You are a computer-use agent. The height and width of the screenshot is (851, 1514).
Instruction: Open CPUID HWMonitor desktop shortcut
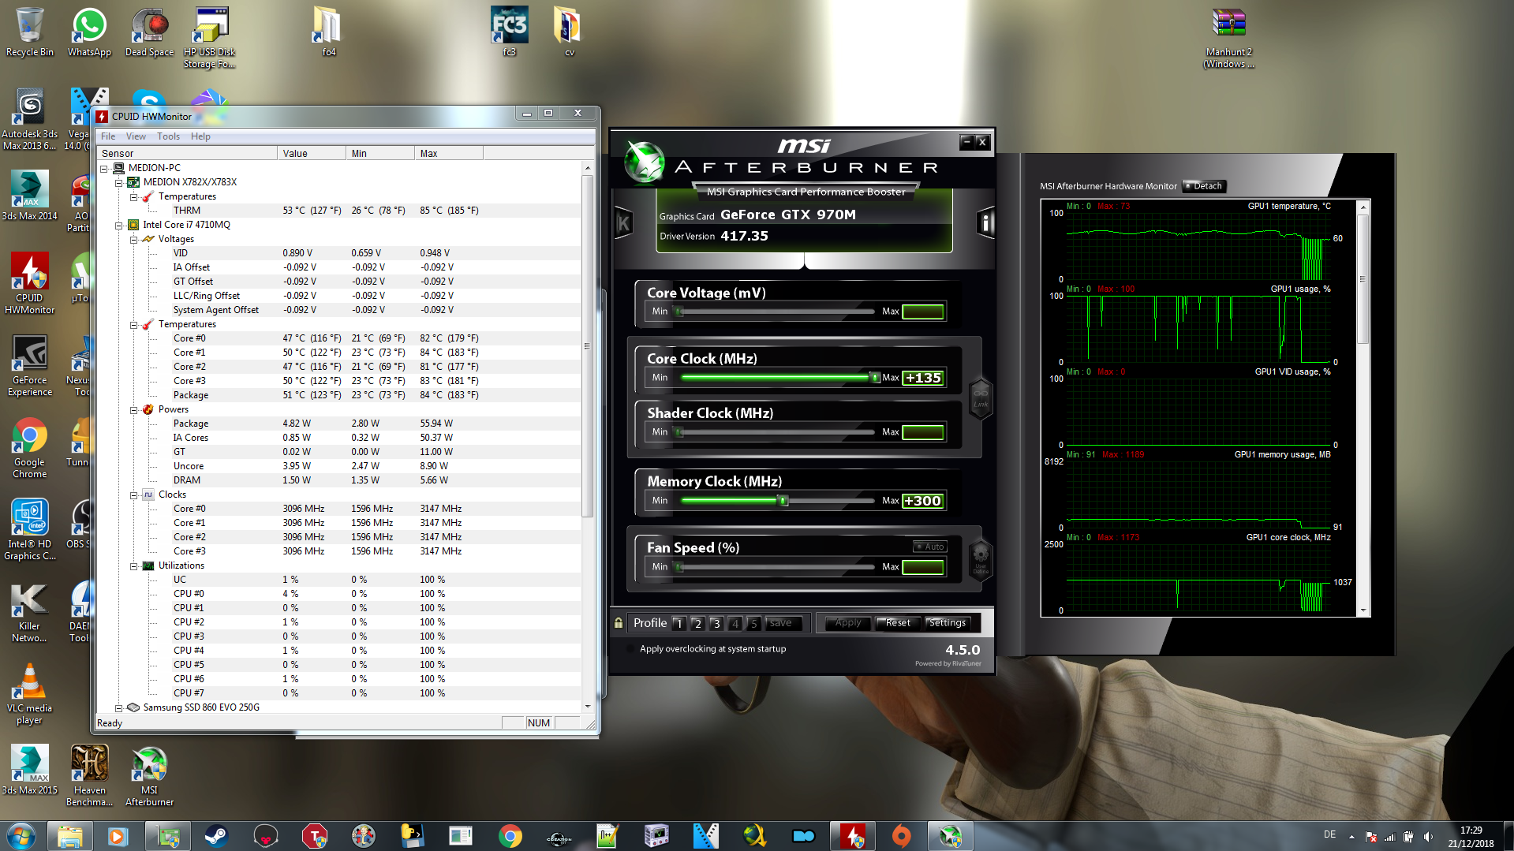30,284
